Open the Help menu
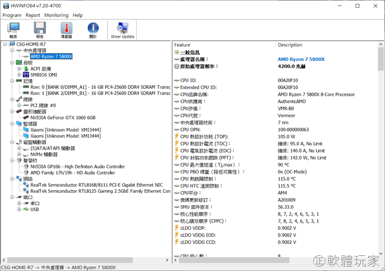Image resolution: width=385 pixels, height=271 pixels. 78,15
